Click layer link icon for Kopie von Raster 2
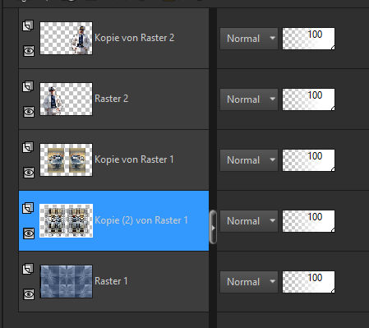The height and width of the screenshot is (328, 369). 28,25
